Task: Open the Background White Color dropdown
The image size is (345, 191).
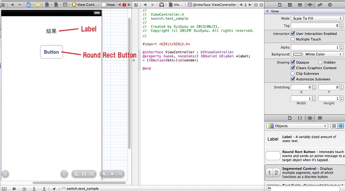Action: pyautogui.click(x=317, y=54)
